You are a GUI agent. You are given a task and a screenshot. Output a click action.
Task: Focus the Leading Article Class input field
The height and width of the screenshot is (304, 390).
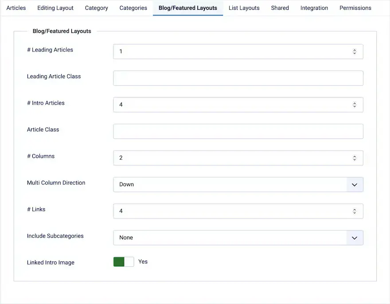(238, 78)
